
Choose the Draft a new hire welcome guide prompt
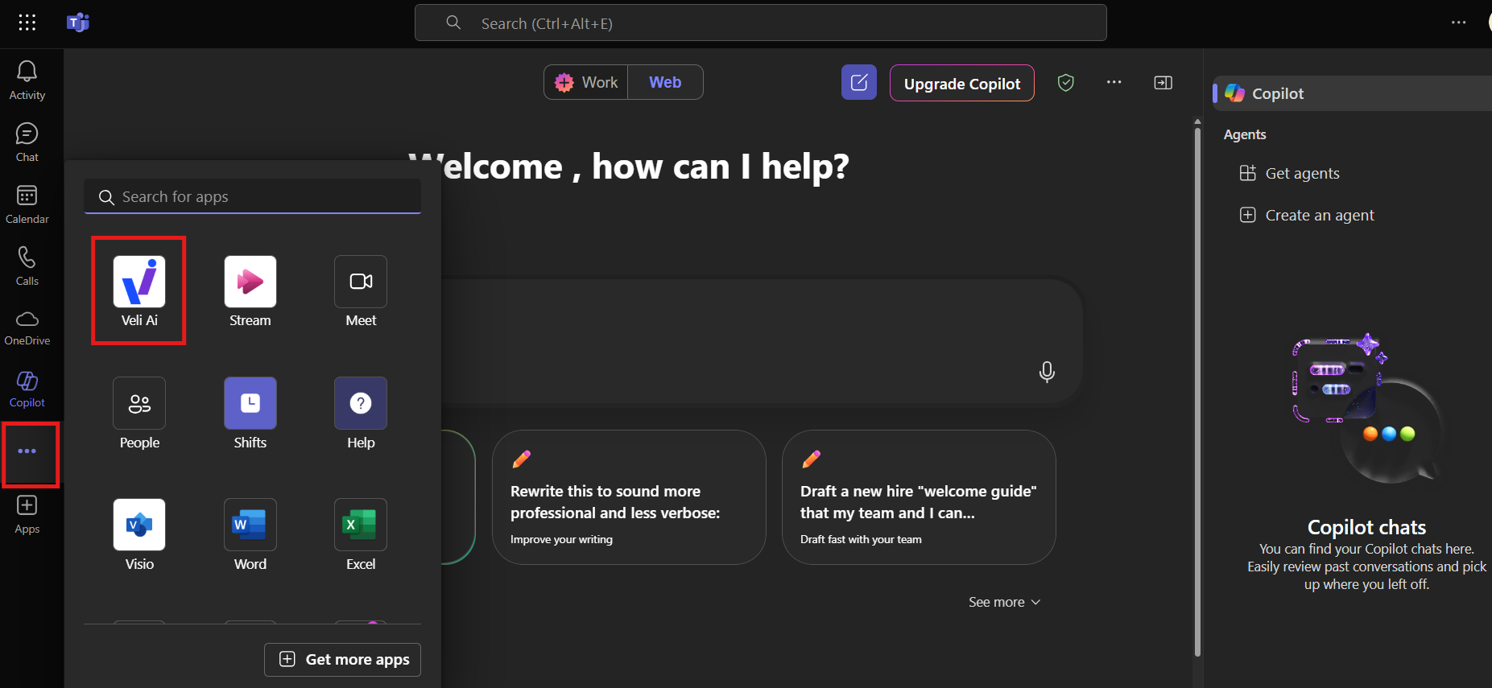(919, 497)
